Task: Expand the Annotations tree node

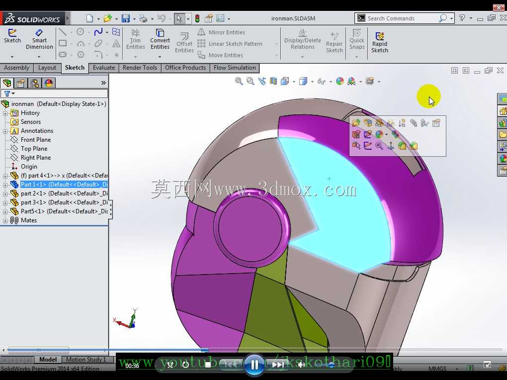Action: coord(5,131)
